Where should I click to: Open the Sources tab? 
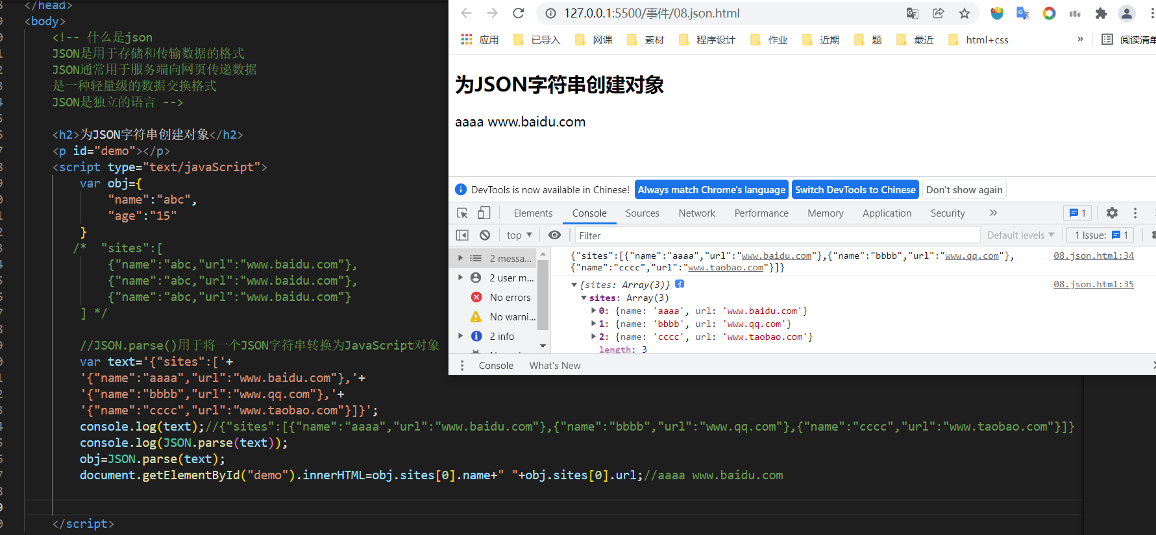pos(643,213)
